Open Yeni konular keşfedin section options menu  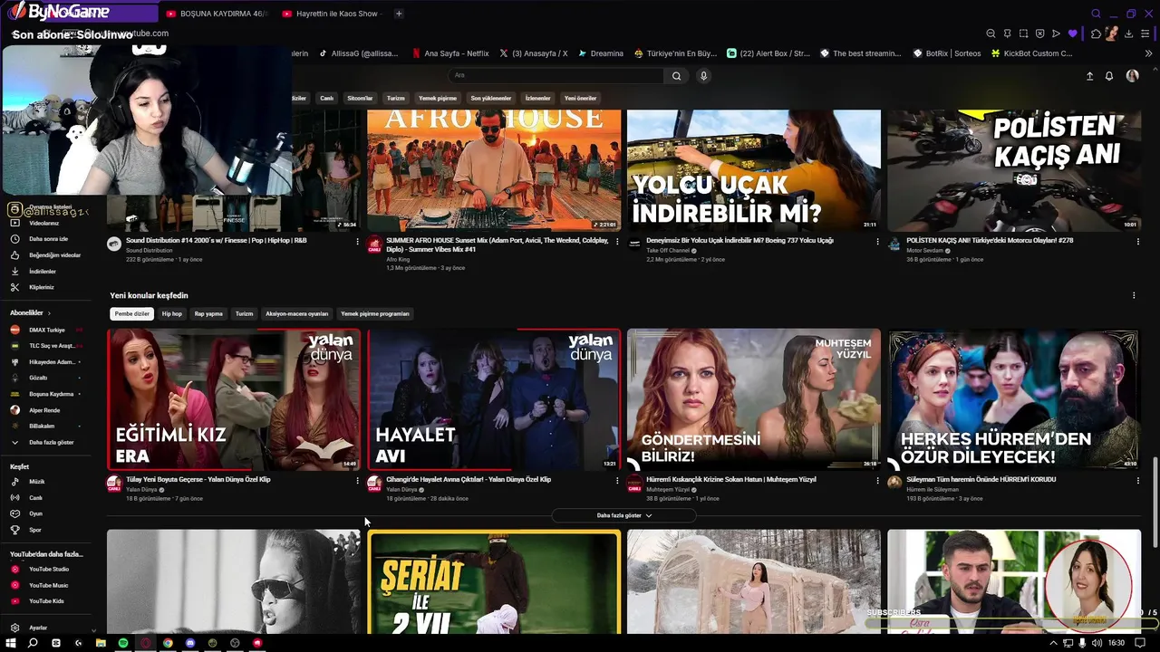point(1134,295)
